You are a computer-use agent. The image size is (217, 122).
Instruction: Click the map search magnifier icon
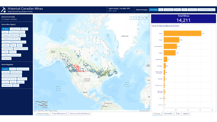click(x=132, y=18)
